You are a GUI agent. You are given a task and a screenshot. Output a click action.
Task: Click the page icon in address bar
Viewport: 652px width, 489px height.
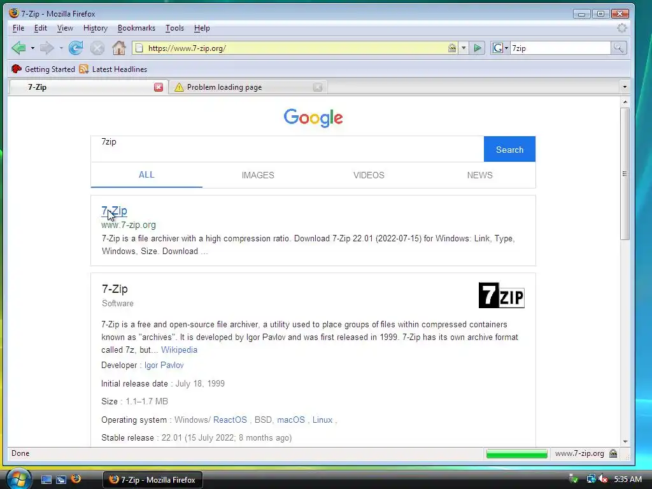tap(139, 48)
